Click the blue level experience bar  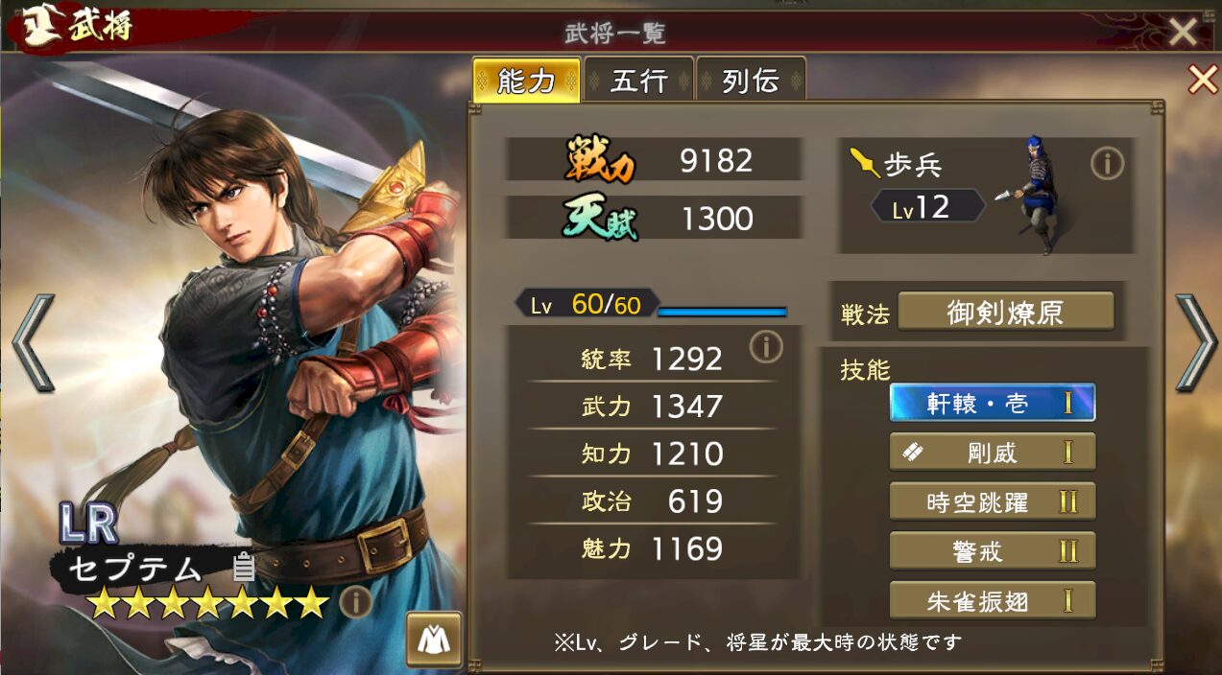tap(722, 311)
